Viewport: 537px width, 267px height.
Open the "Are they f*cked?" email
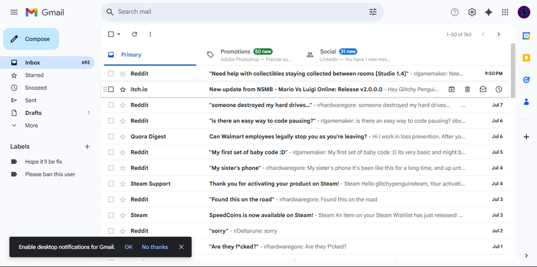305,247
